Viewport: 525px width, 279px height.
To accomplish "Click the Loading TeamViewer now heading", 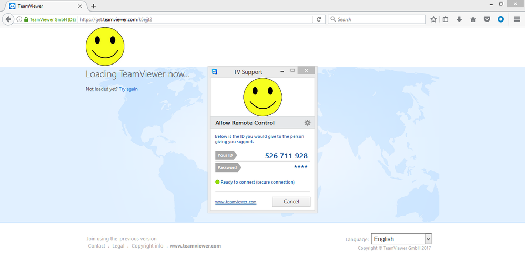I will coord(138,74).
